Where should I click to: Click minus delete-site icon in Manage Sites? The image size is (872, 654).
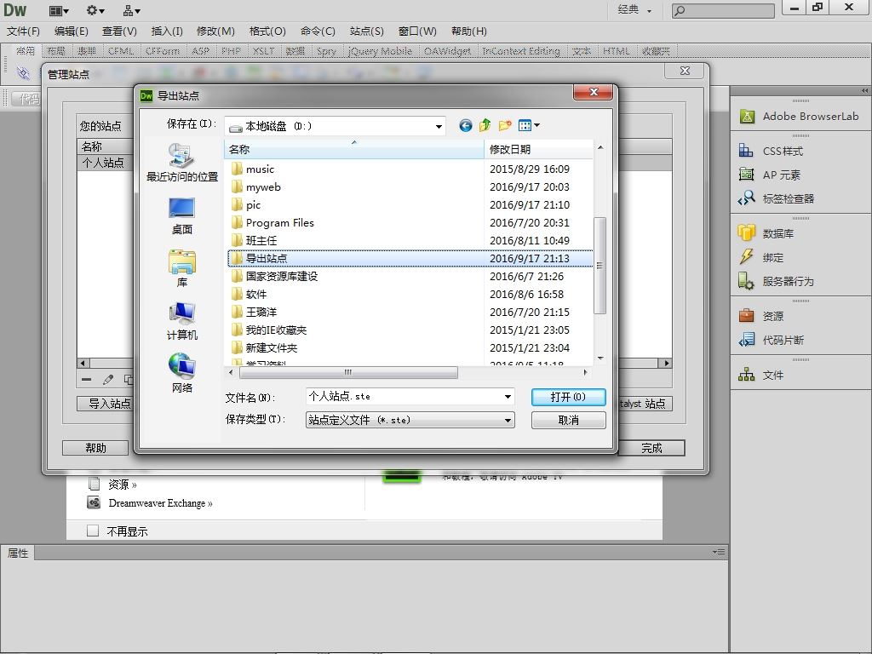tap(86, 379)
